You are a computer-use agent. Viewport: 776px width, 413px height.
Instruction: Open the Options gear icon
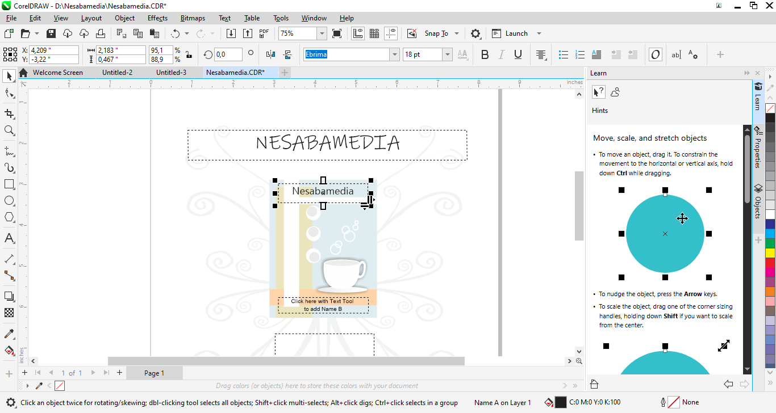tap(476, 33)
